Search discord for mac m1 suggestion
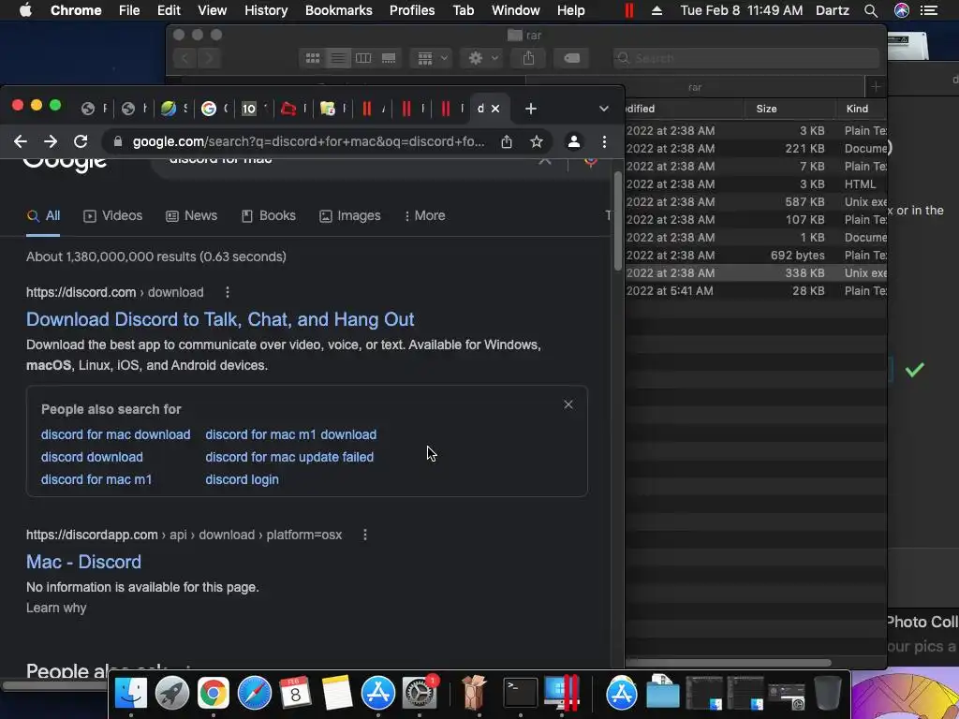The width and height of the screenshot is (959, 719). tap(96, 480)
